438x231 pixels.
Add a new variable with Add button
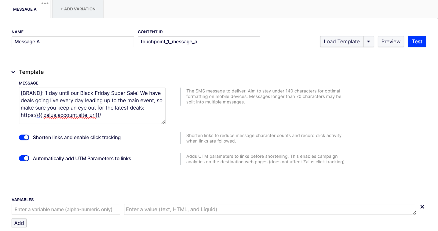click(19, 223)
